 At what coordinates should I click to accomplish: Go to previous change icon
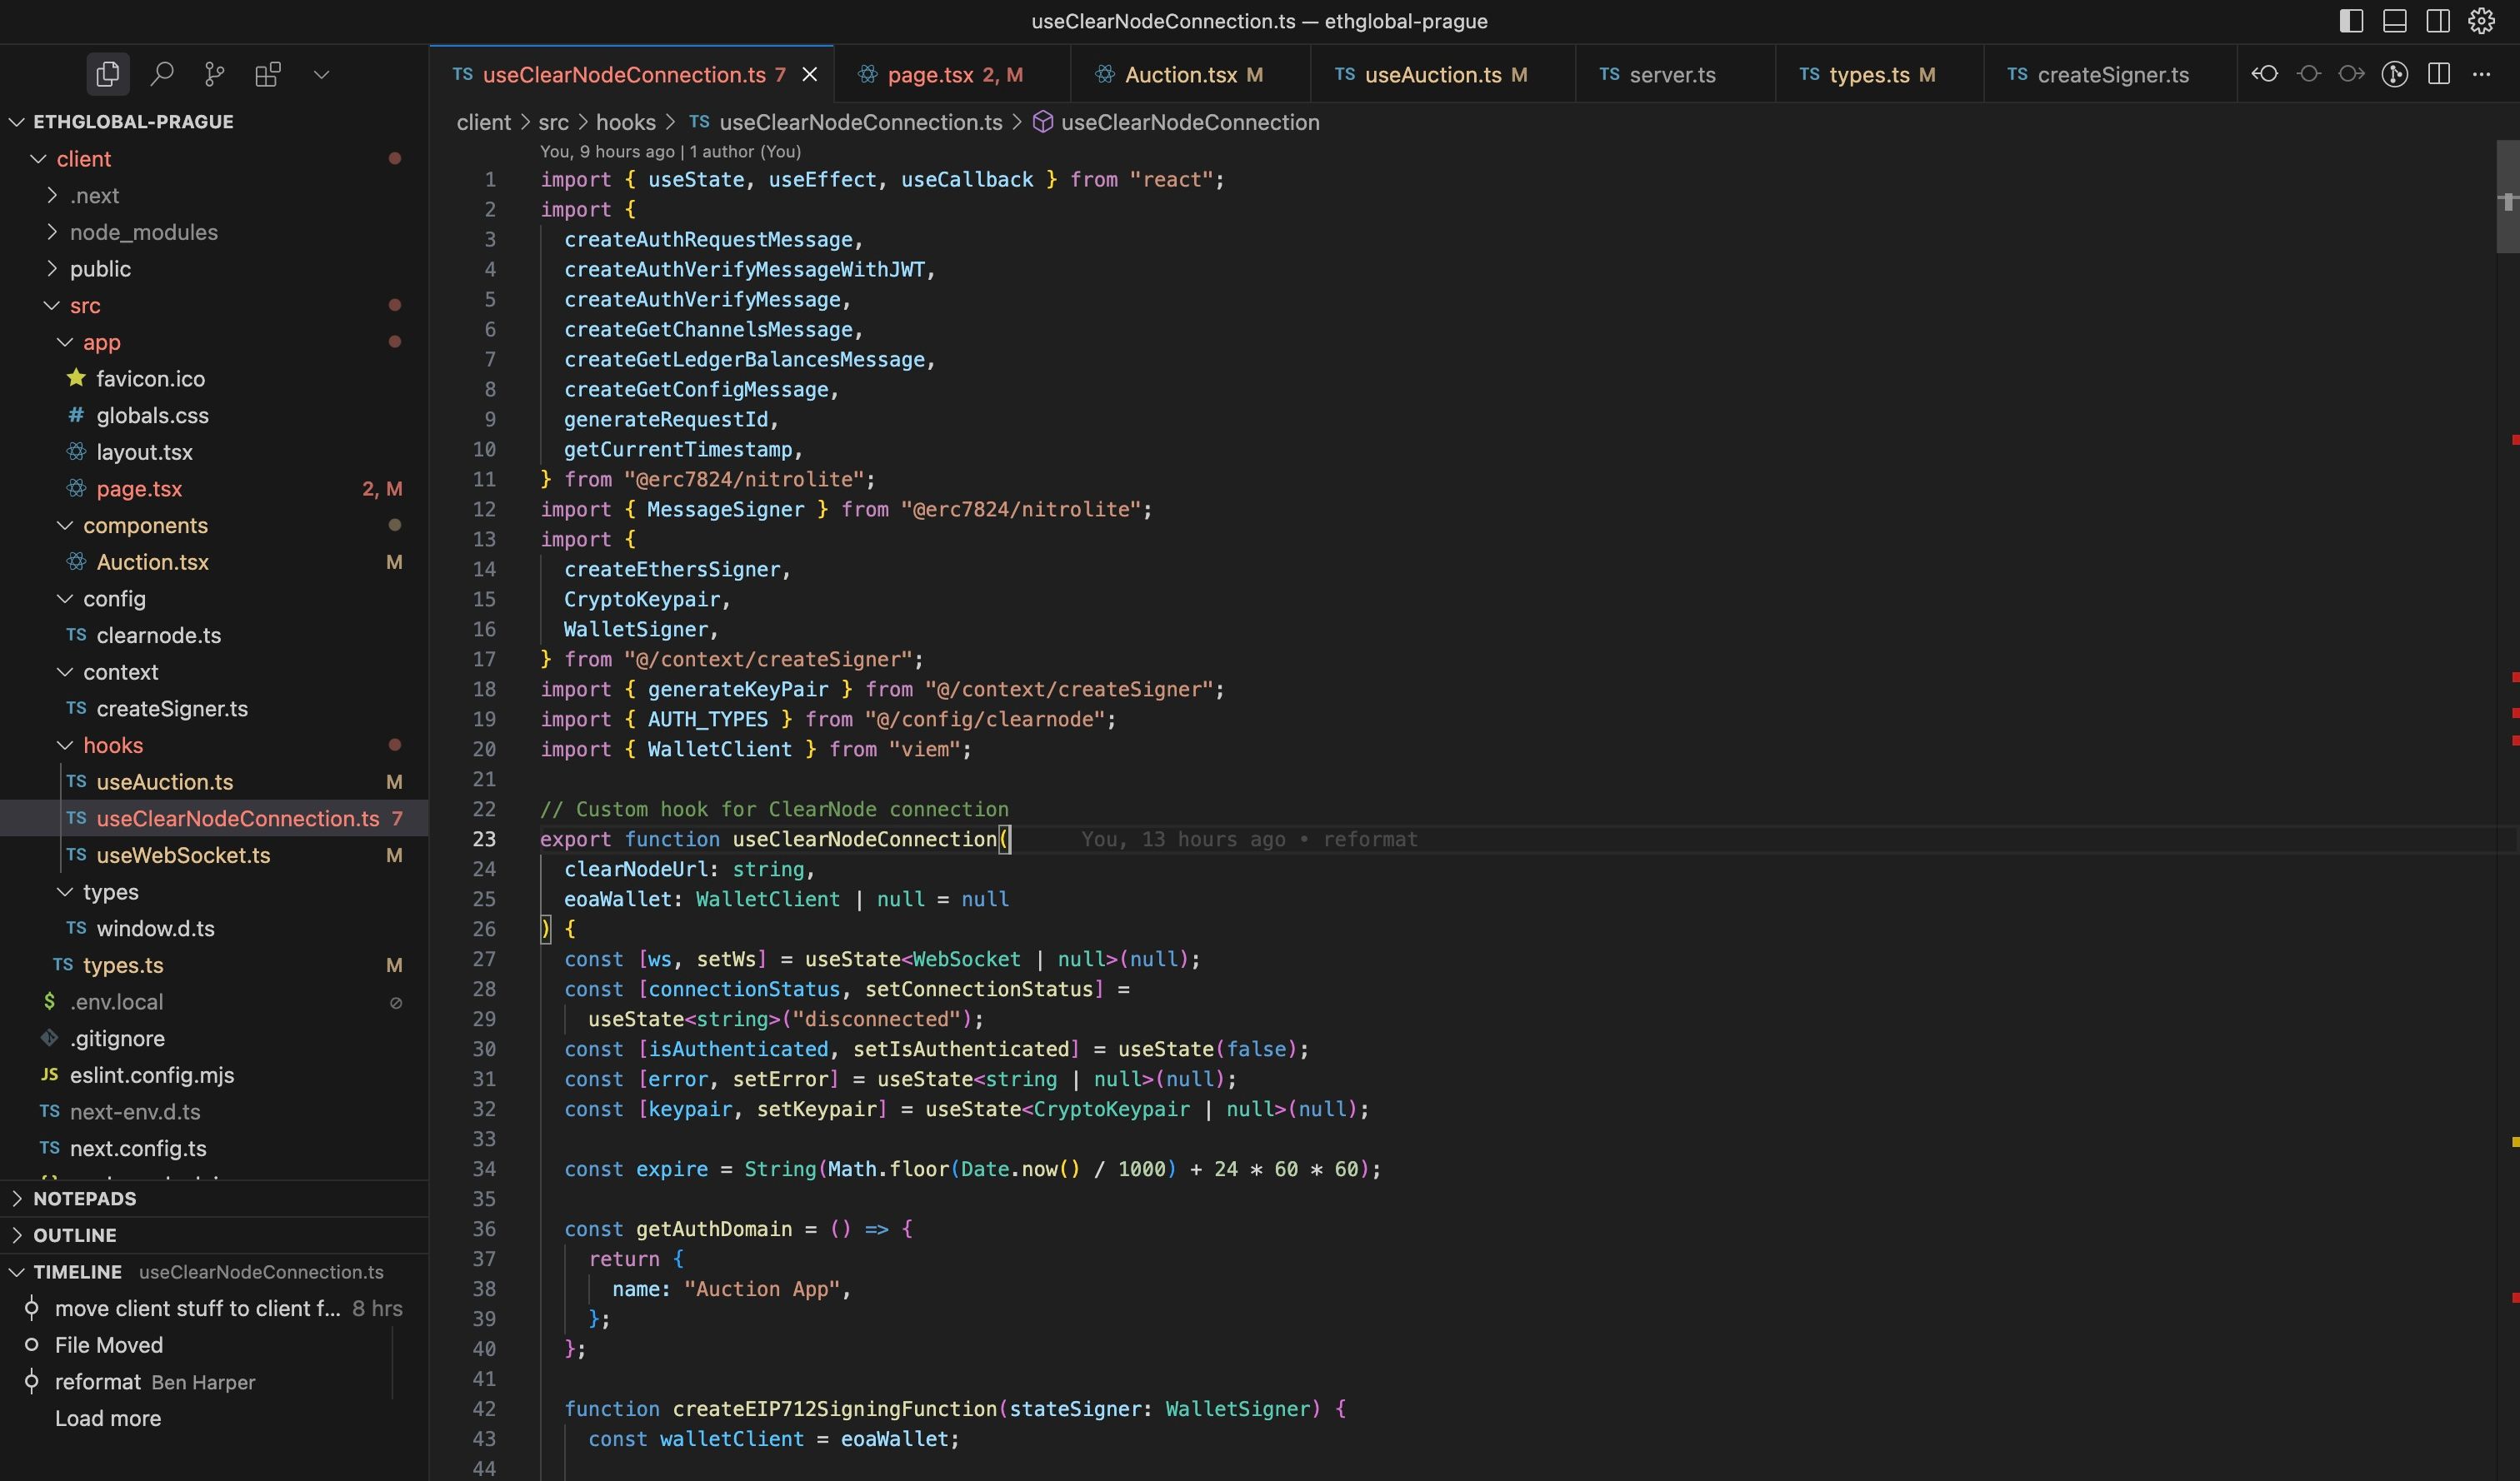point(2265,74)
